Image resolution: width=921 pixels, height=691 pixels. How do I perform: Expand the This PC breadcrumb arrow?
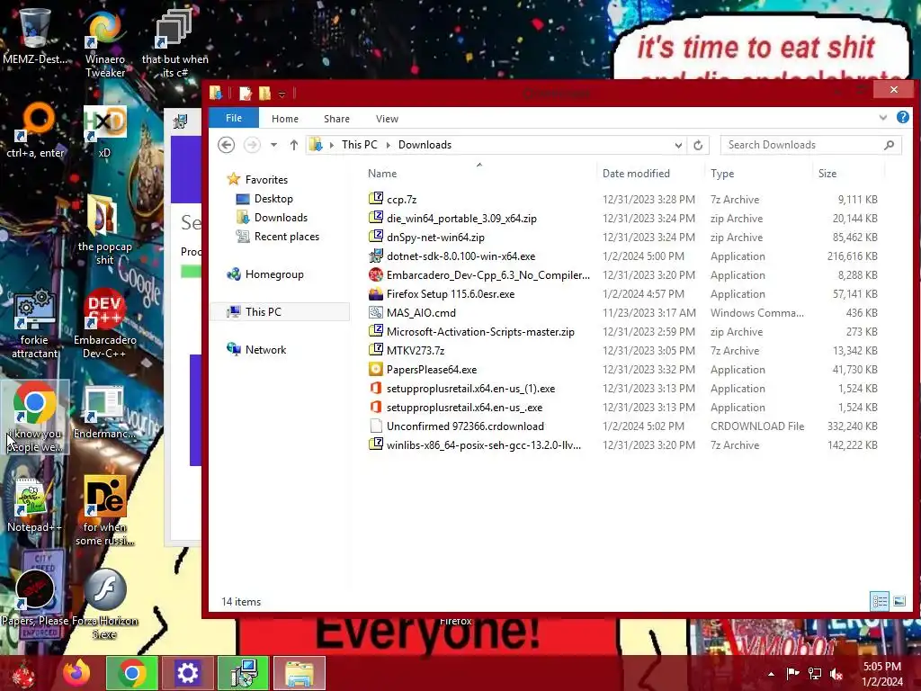[x=388, y=145]
